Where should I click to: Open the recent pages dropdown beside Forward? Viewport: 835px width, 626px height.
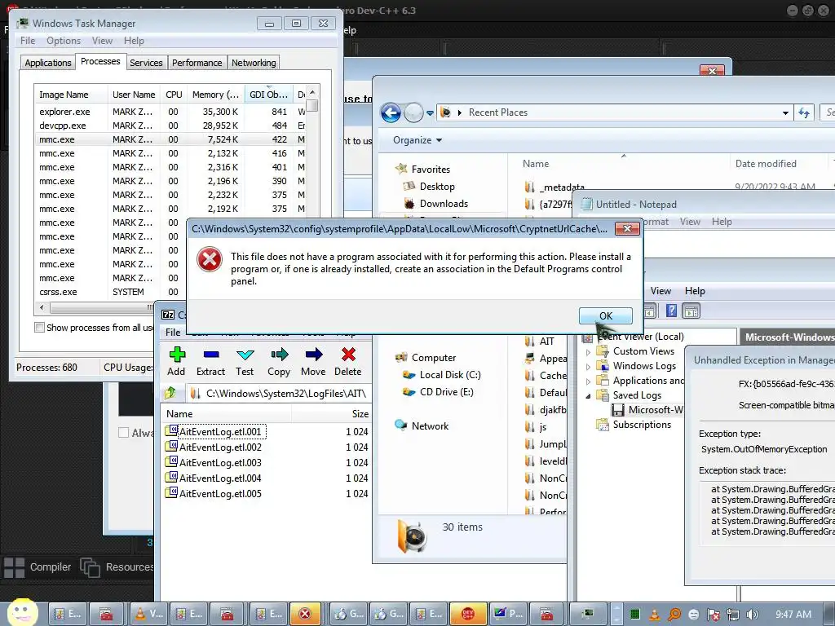click(x=430, y=112)
